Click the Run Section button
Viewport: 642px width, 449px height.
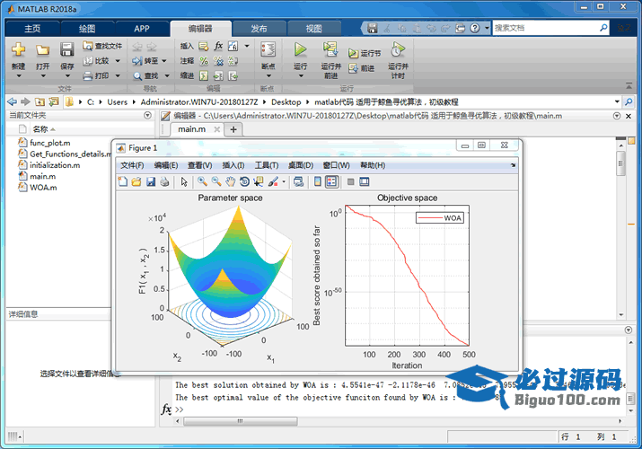pos(365,53)
